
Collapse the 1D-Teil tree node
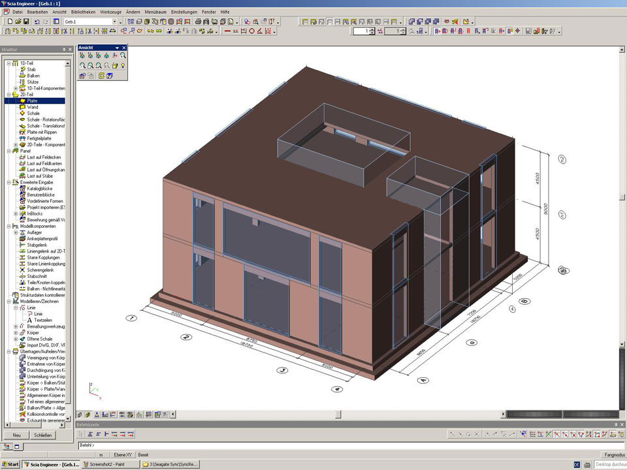click(8, 63)
